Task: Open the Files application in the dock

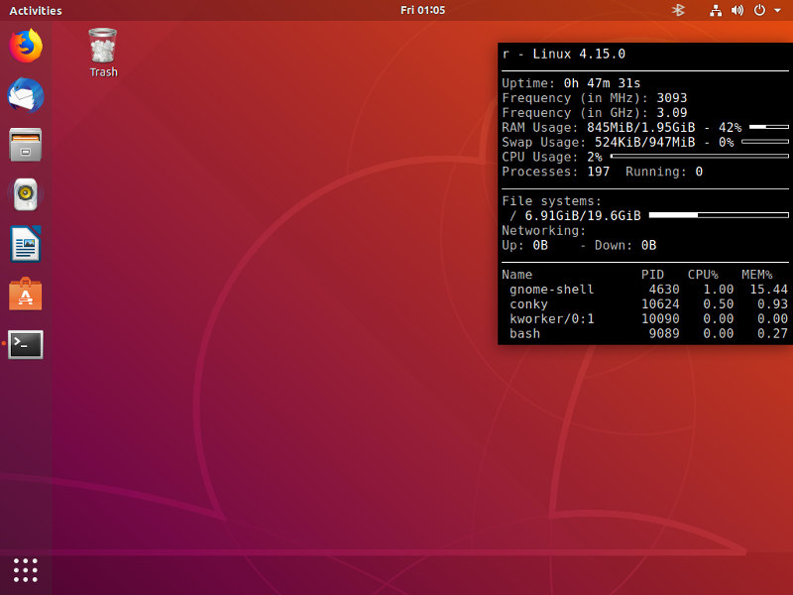Action: point(26,145)
